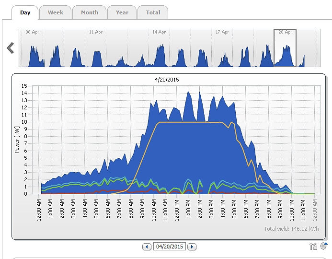
Task: Choose 14 Apr day in overview strip
Action: (159, 48)
